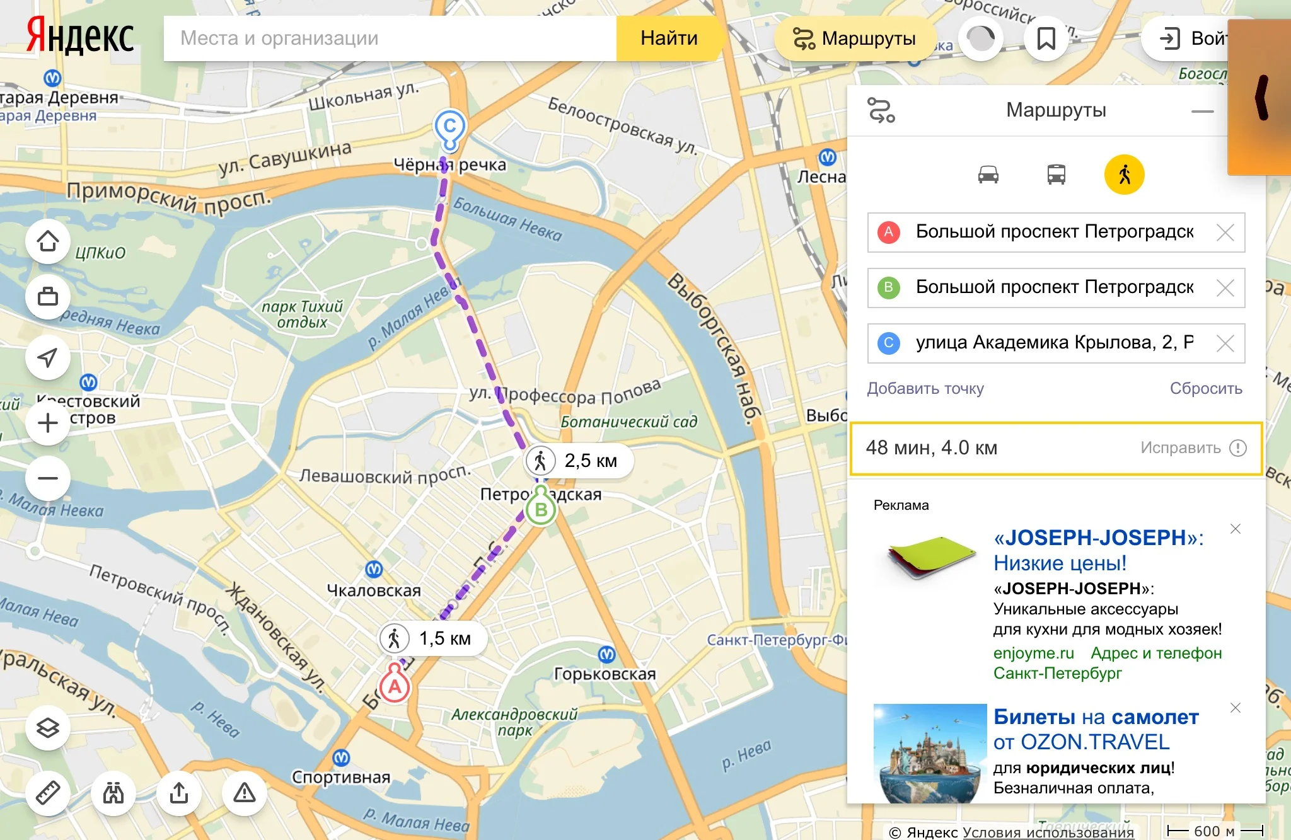Click the Home location icon button
This screenshot has height=840, width=1291.
[48, 241]
